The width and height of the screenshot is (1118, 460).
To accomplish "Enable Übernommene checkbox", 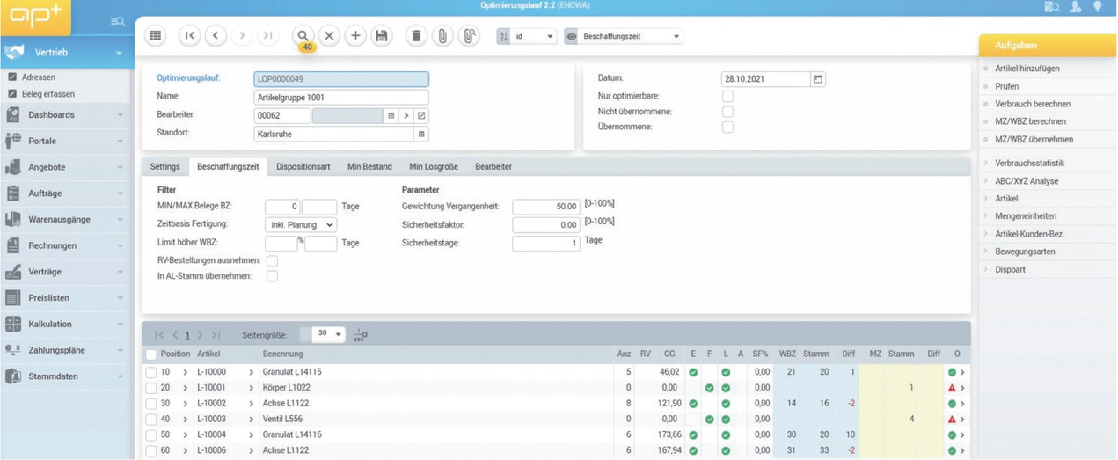I will [x=727, y=128].
